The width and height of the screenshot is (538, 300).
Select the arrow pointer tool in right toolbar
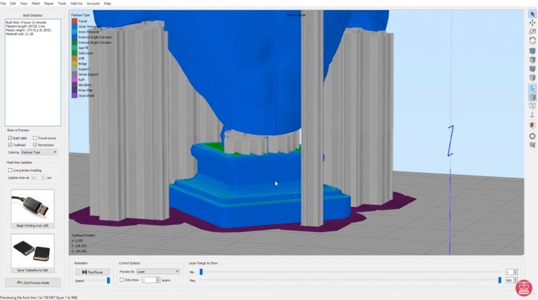pos(532,13)
